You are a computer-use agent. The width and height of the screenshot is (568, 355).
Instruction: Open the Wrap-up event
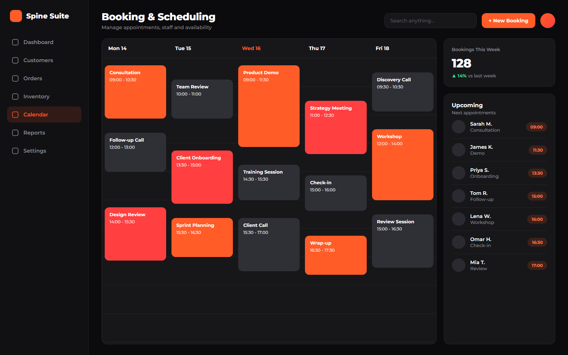coord(335,255)
